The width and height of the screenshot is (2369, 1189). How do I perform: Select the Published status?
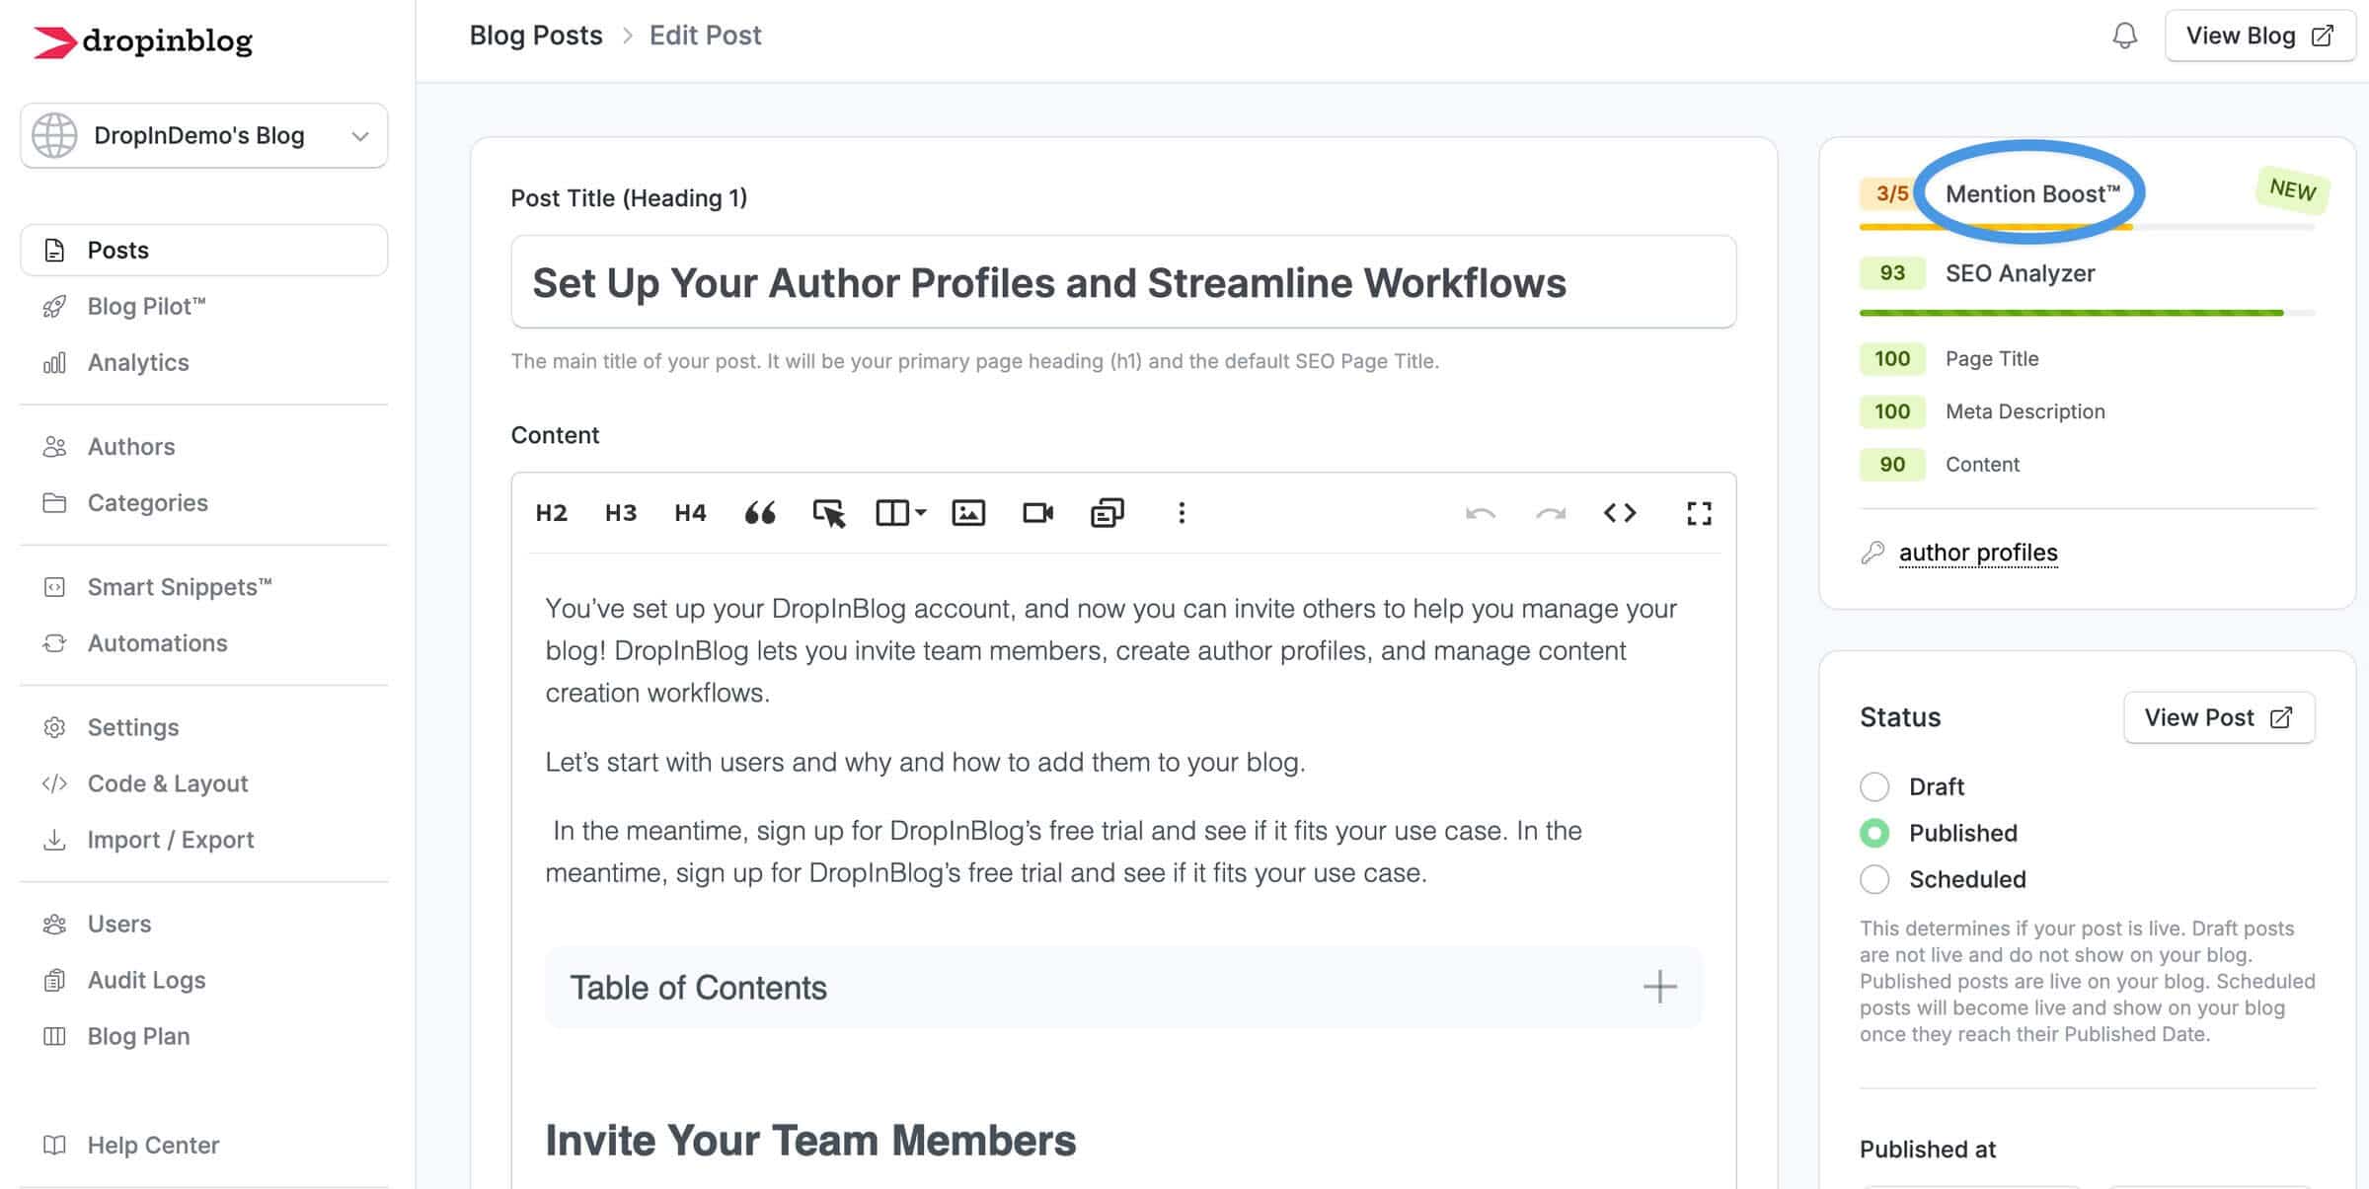point(1874,834)
